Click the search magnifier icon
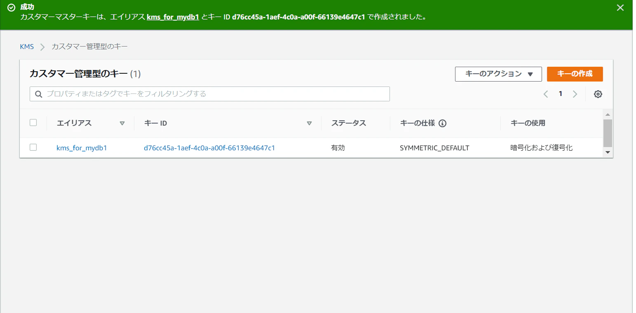The image size is (636, 313). click(x=39, y=94)
